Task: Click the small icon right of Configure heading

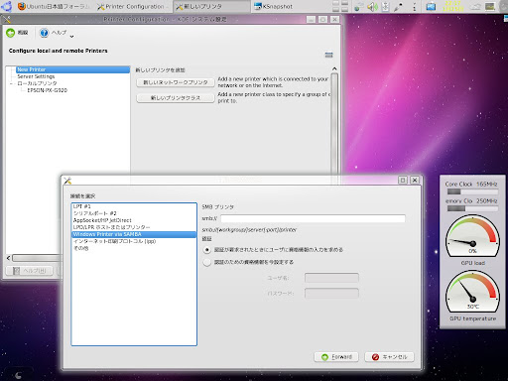Action: [328, 55]
